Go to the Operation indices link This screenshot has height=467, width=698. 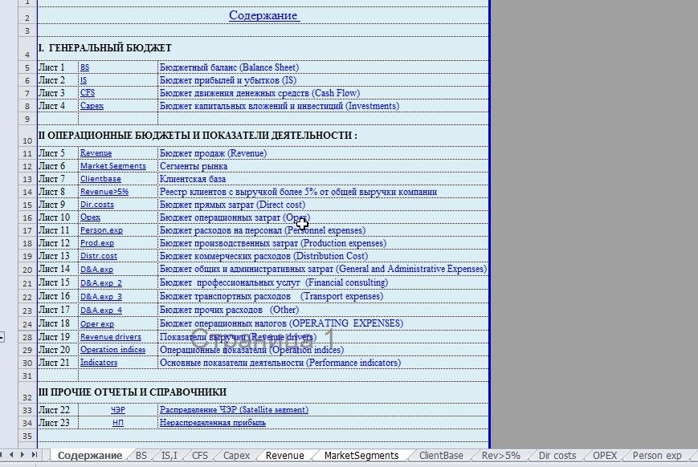pos(112,349)
